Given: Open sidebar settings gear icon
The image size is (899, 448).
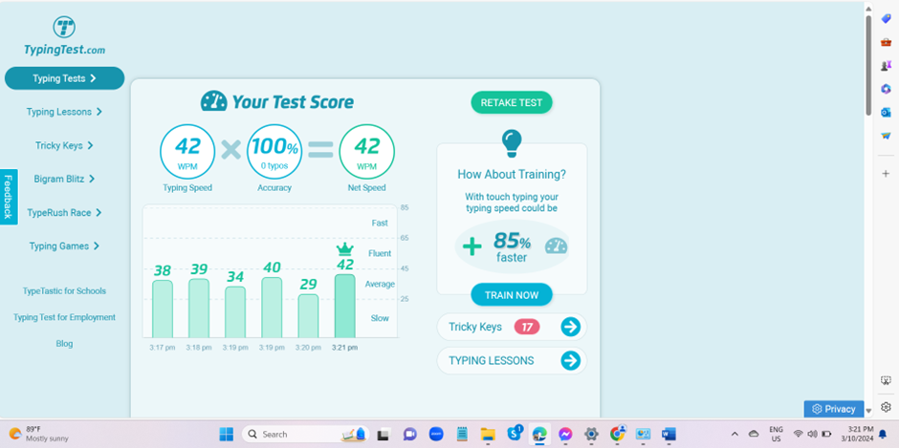Looking at the screenshot, I should [886, 407].
